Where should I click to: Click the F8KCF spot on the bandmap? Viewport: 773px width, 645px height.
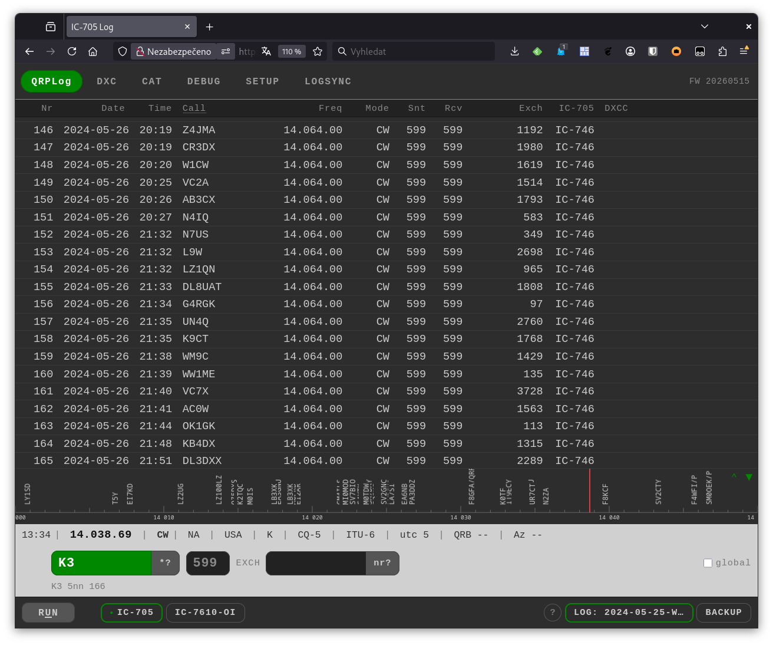coord(605,494)
